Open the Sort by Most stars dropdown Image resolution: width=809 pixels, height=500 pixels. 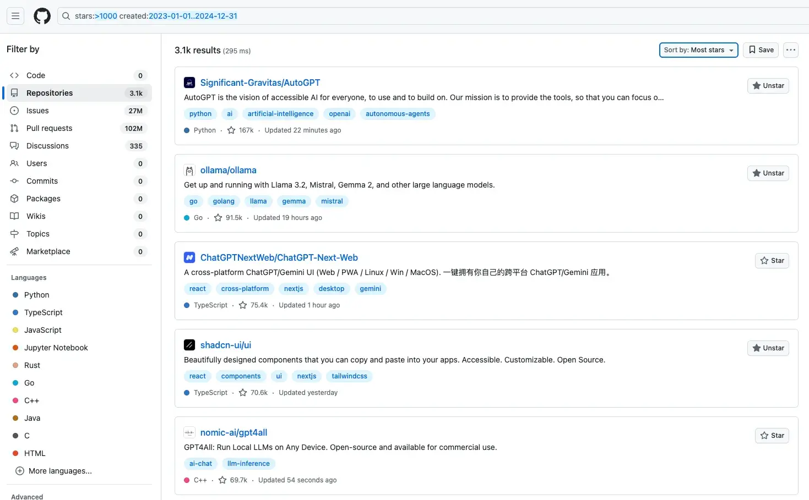coord(698,50)
